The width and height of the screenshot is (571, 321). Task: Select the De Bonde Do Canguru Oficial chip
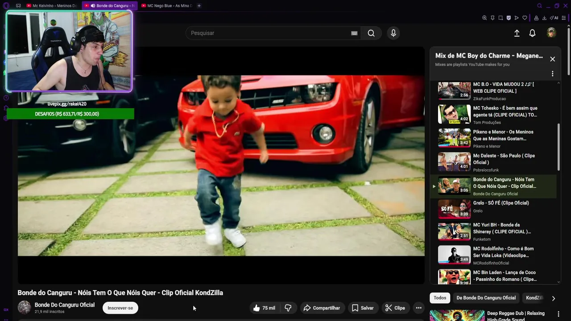pyautogui.click(x=486, y=298)
